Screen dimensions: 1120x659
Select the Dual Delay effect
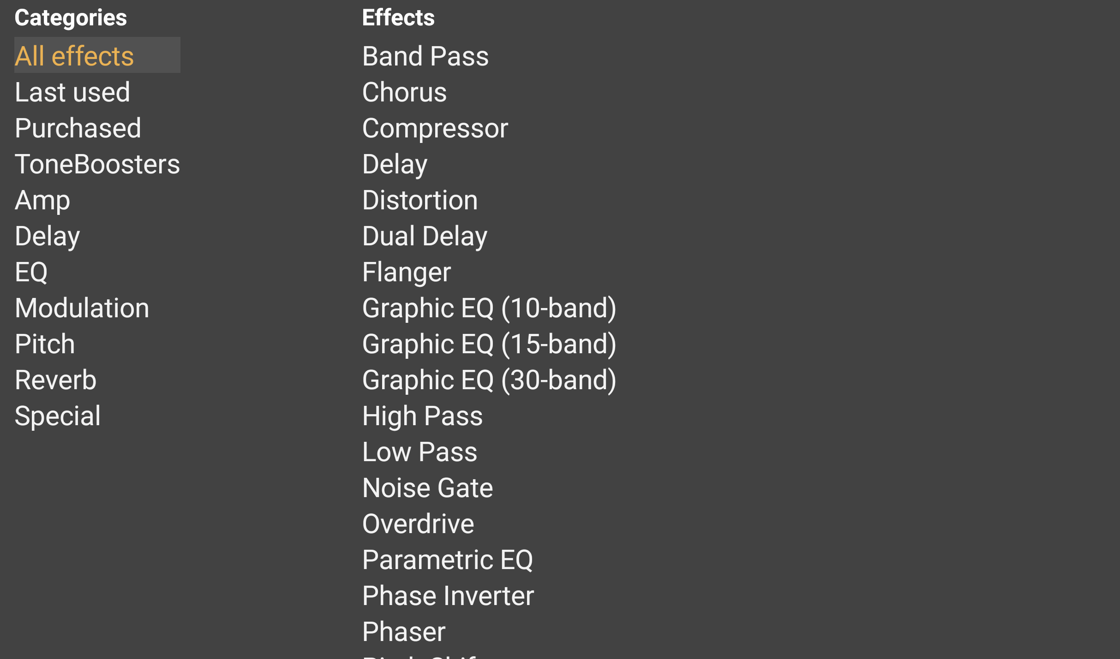[x=425, y=236]
